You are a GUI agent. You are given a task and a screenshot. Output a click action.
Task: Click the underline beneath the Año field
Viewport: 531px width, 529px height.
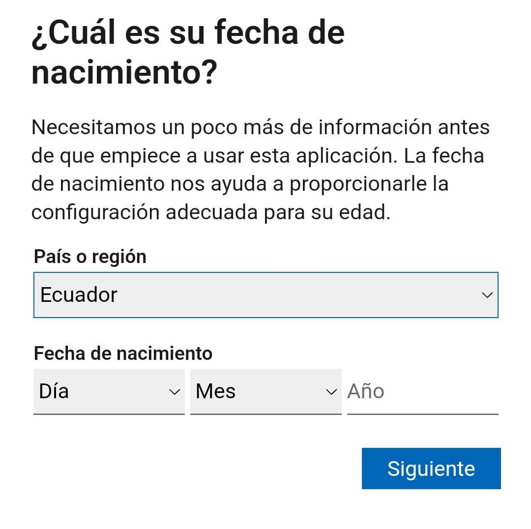pos(423,414)
